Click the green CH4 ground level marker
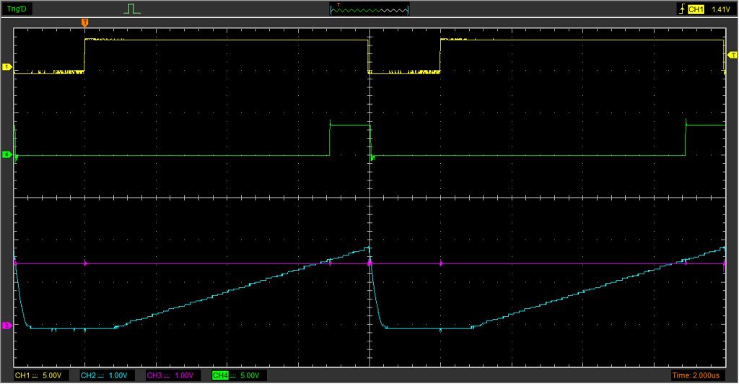 (6, 154)
